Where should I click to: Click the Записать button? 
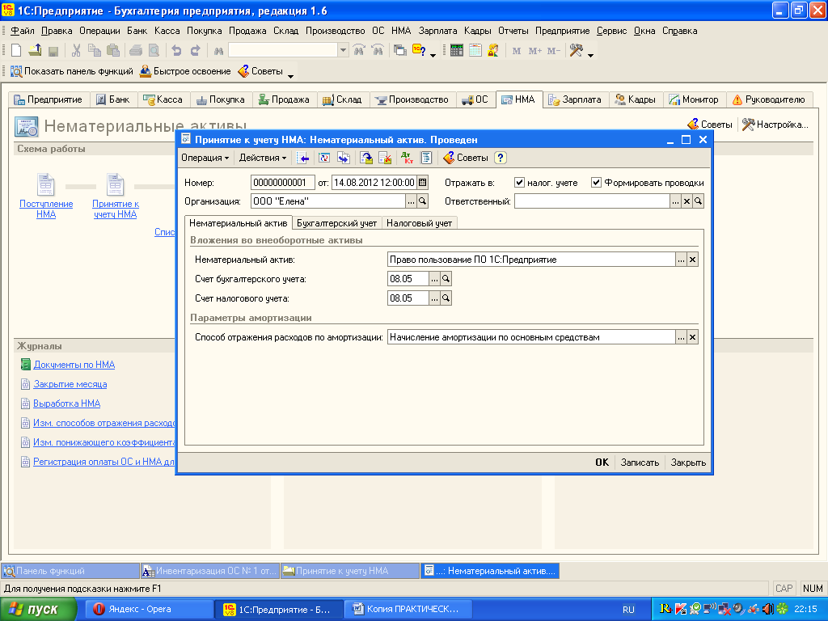pos(640,462)
